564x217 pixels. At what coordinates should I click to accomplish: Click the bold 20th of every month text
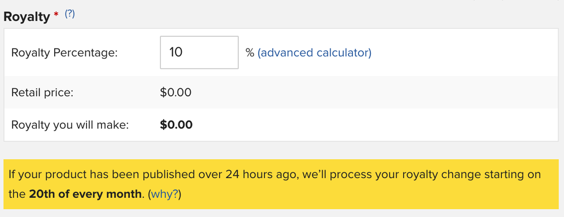[85, 194]
